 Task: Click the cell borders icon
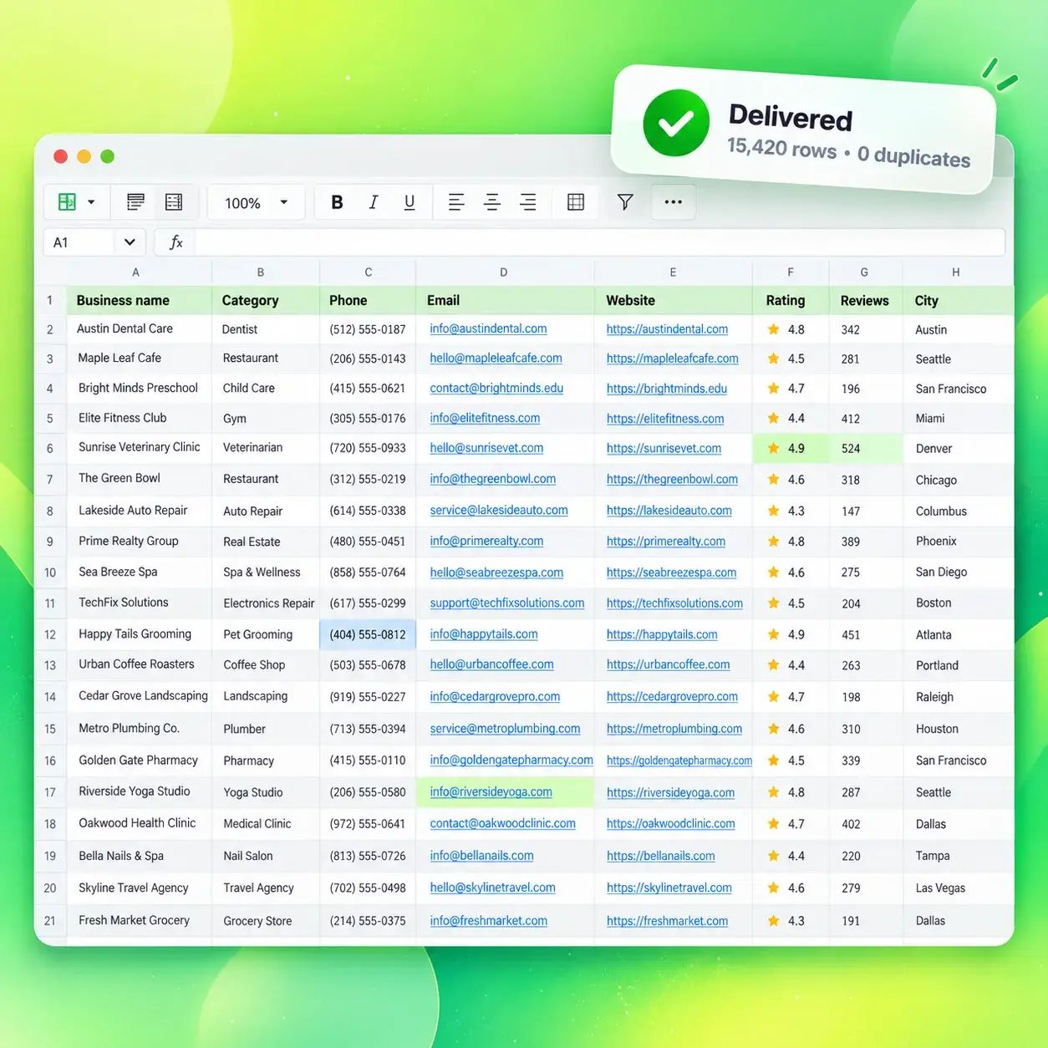tap(576, 202)
